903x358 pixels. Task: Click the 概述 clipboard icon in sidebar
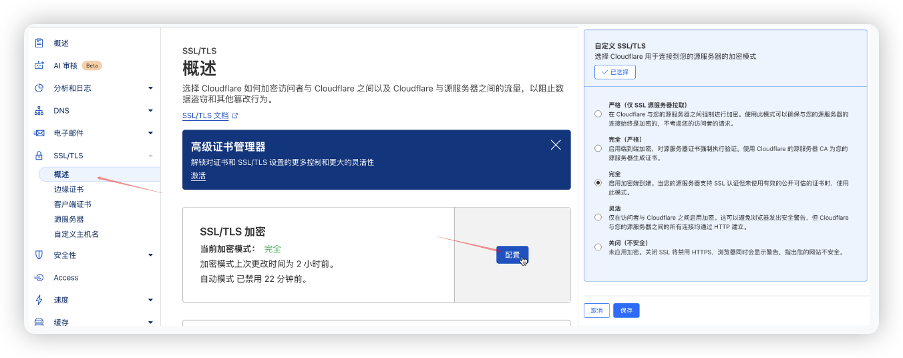(39, 43)
